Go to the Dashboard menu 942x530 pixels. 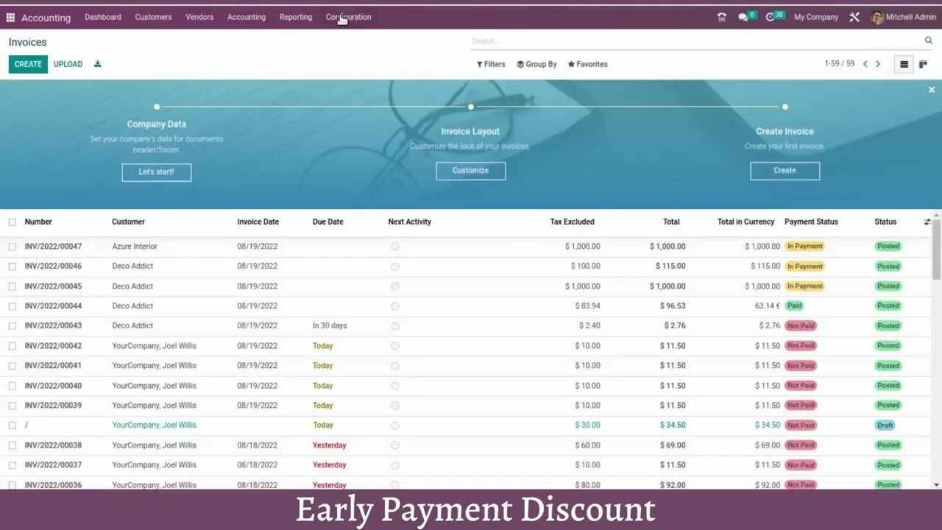pyautogui.click(x=103, y=17)
